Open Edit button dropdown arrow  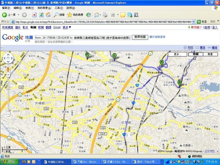pyautogui.click(x=118, y=15)
